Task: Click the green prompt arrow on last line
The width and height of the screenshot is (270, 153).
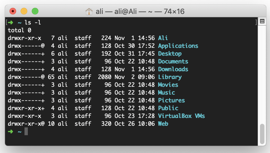Action: click(x=11, y=131)
